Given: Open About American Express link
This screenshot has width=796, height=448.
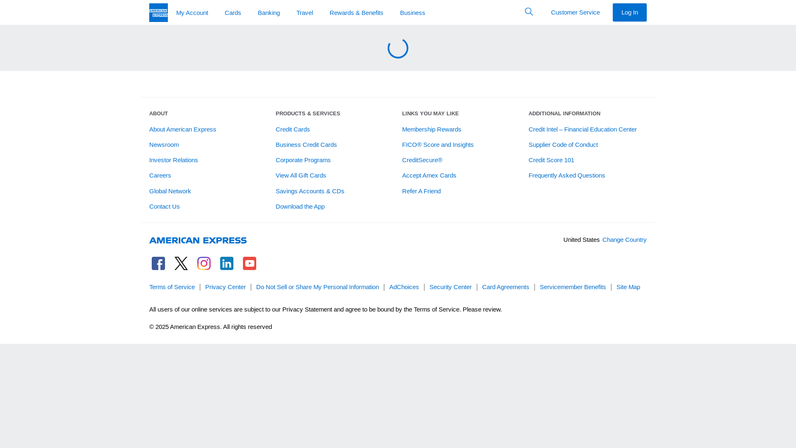Looking at the screenshot, I should coord(182,129).
